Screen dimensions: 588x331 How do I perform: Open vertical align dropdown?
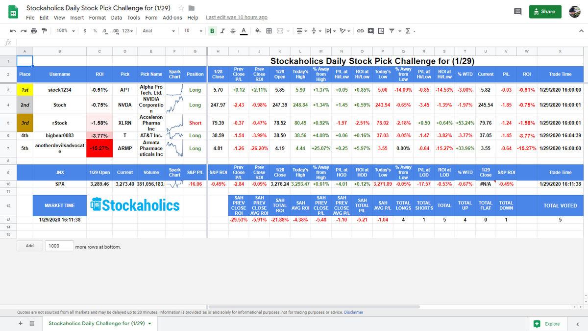click(x=316, y=31)
